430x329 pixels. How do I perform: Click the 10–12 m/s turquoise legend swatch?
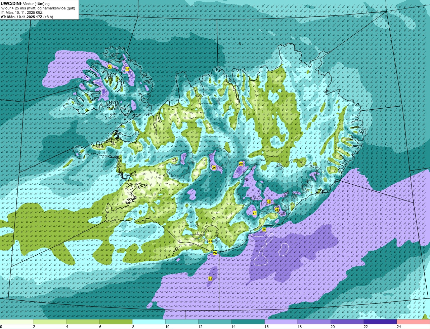coord(182,322)
